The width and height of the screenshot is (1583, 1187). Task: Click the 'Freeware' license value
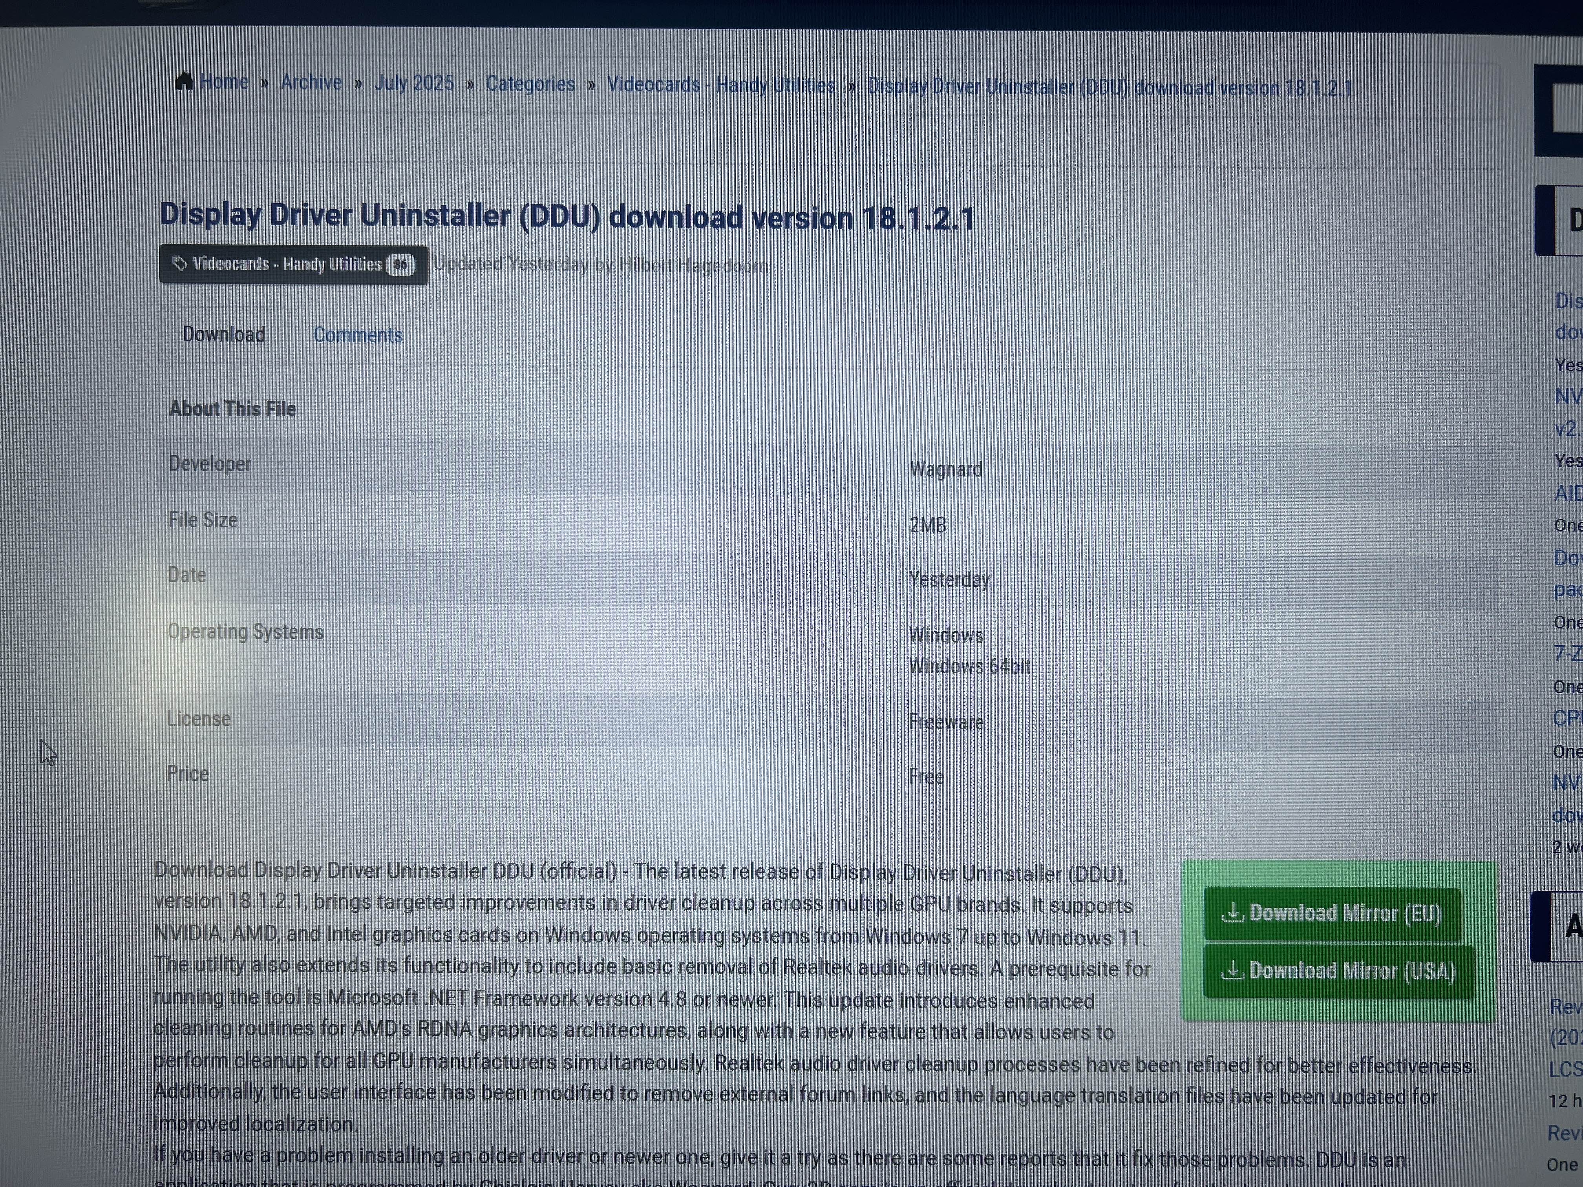[946, 722]
